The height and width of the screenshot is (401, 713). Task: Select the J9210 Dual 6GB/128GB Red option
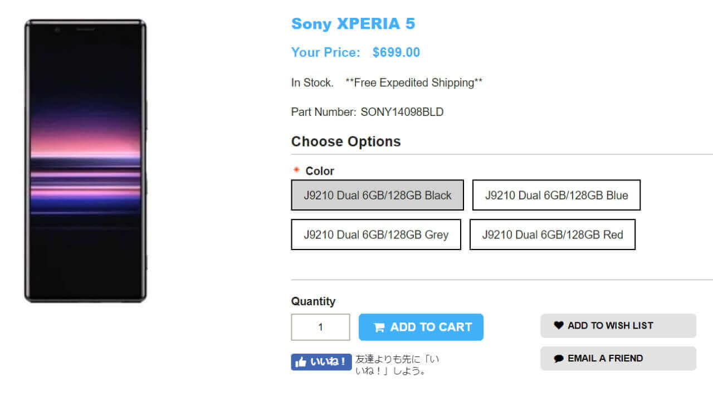[x=552, y=234]
